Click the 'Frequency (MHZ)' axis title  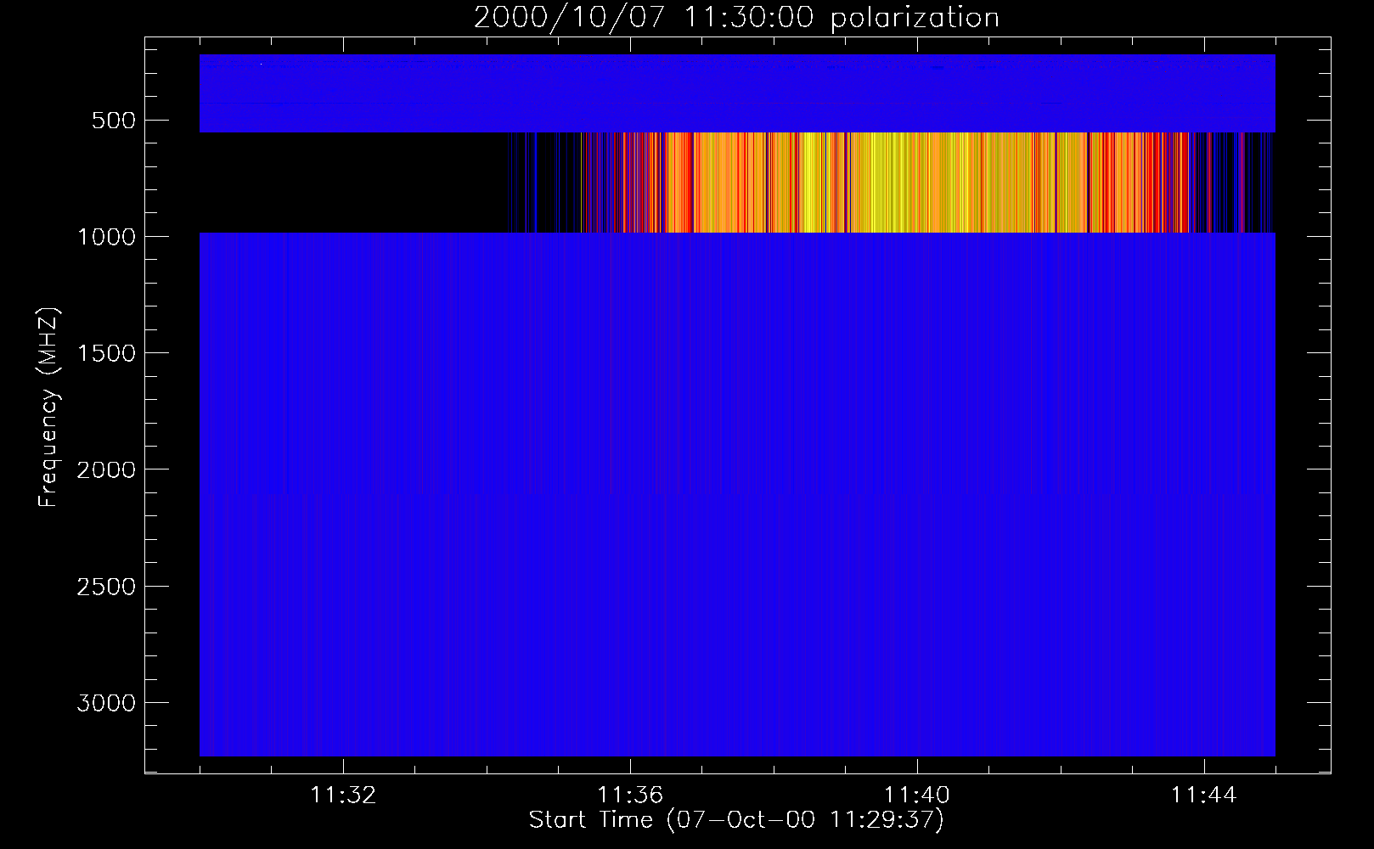pos(49,408)
